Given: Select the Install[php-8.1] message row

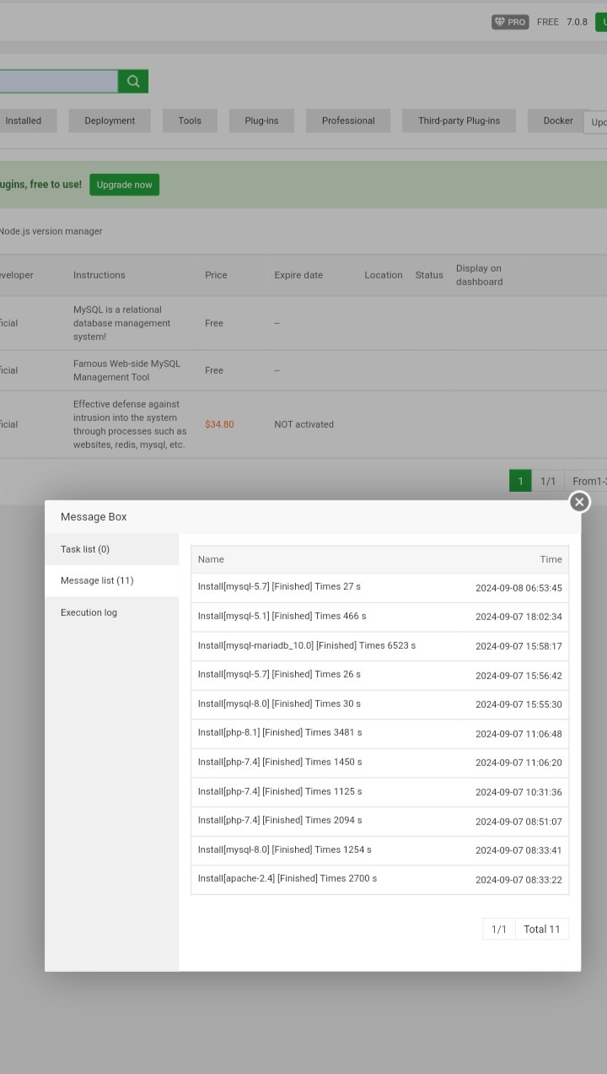Looking at the screenshot, I should [x=379, y=733].
